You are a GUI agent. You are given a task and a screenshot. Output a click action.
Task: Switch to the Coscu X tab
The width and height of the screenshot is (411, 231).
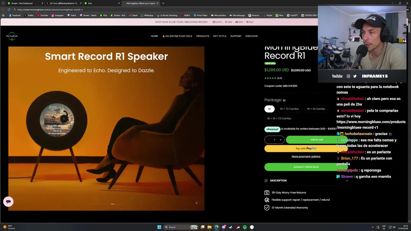(x=64, y=3)
